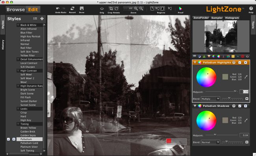256x156 pixels.
Task: Select the spline region tool
Action: point(158,9)
